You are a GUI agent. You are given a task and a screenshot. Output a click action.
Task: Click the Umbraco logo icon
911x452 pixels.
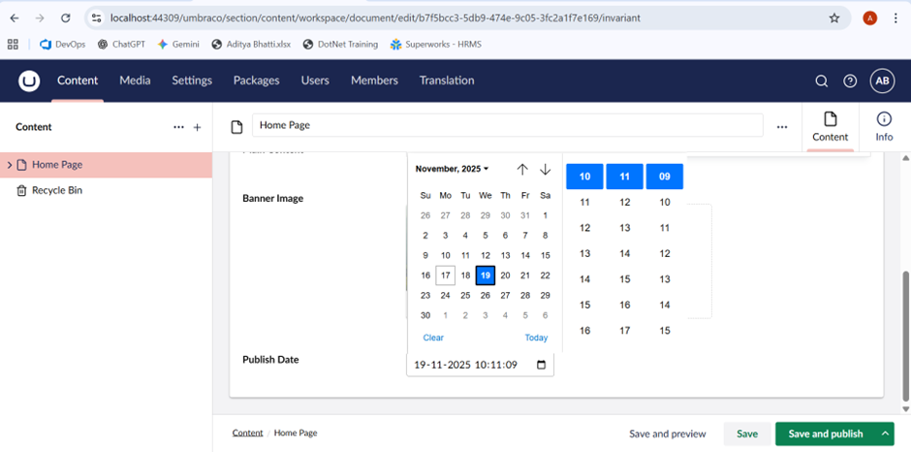click(29, 81)
